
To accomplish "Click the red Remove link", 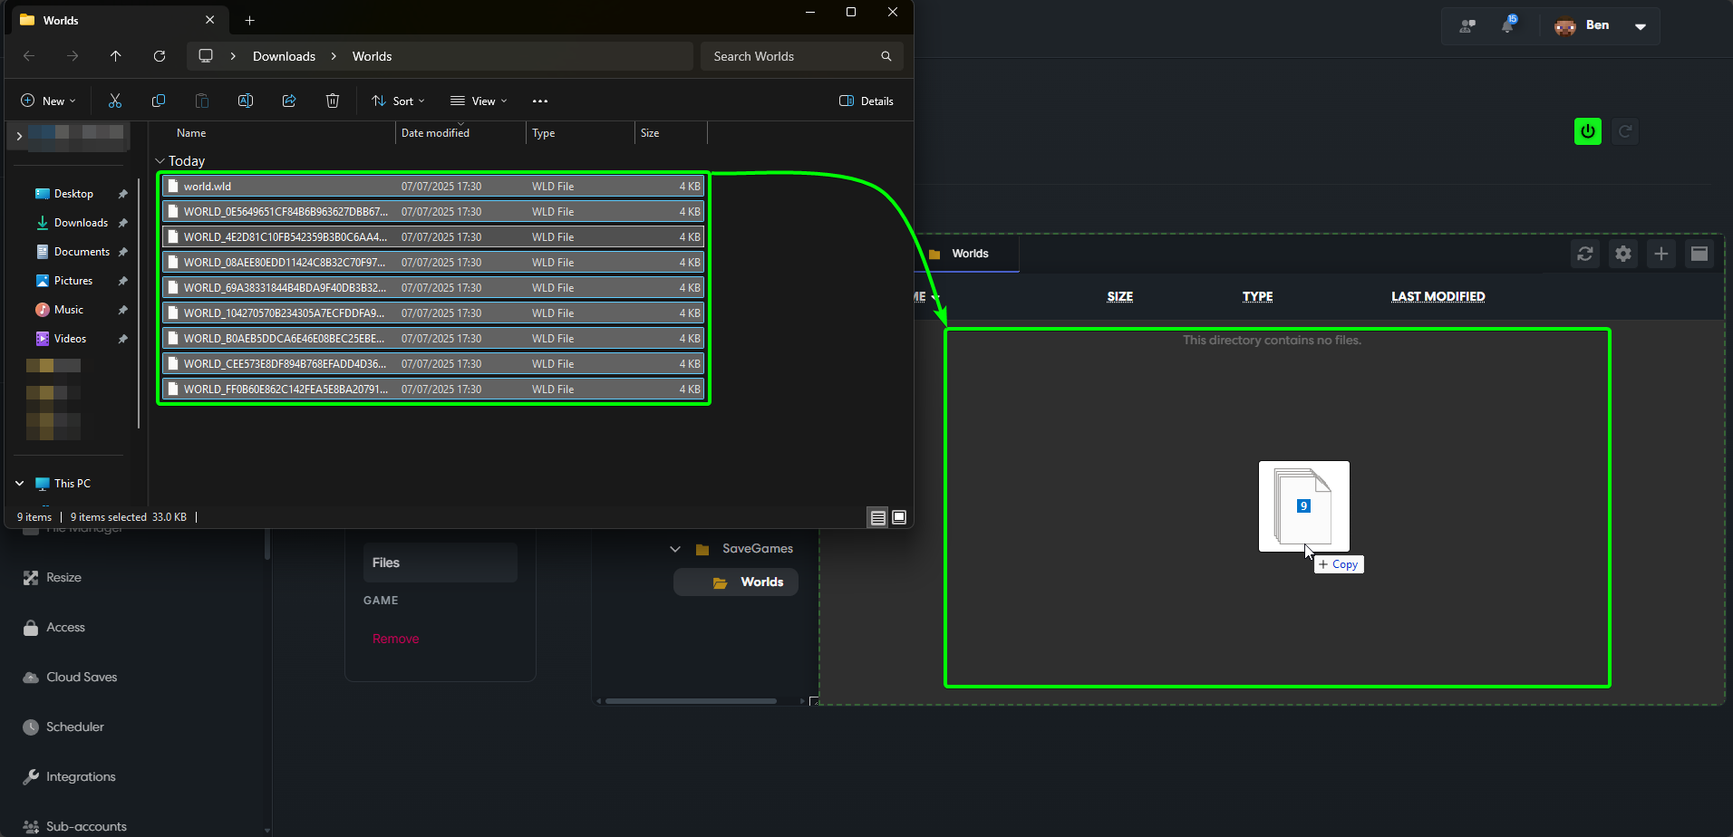I will click(395, 639).
